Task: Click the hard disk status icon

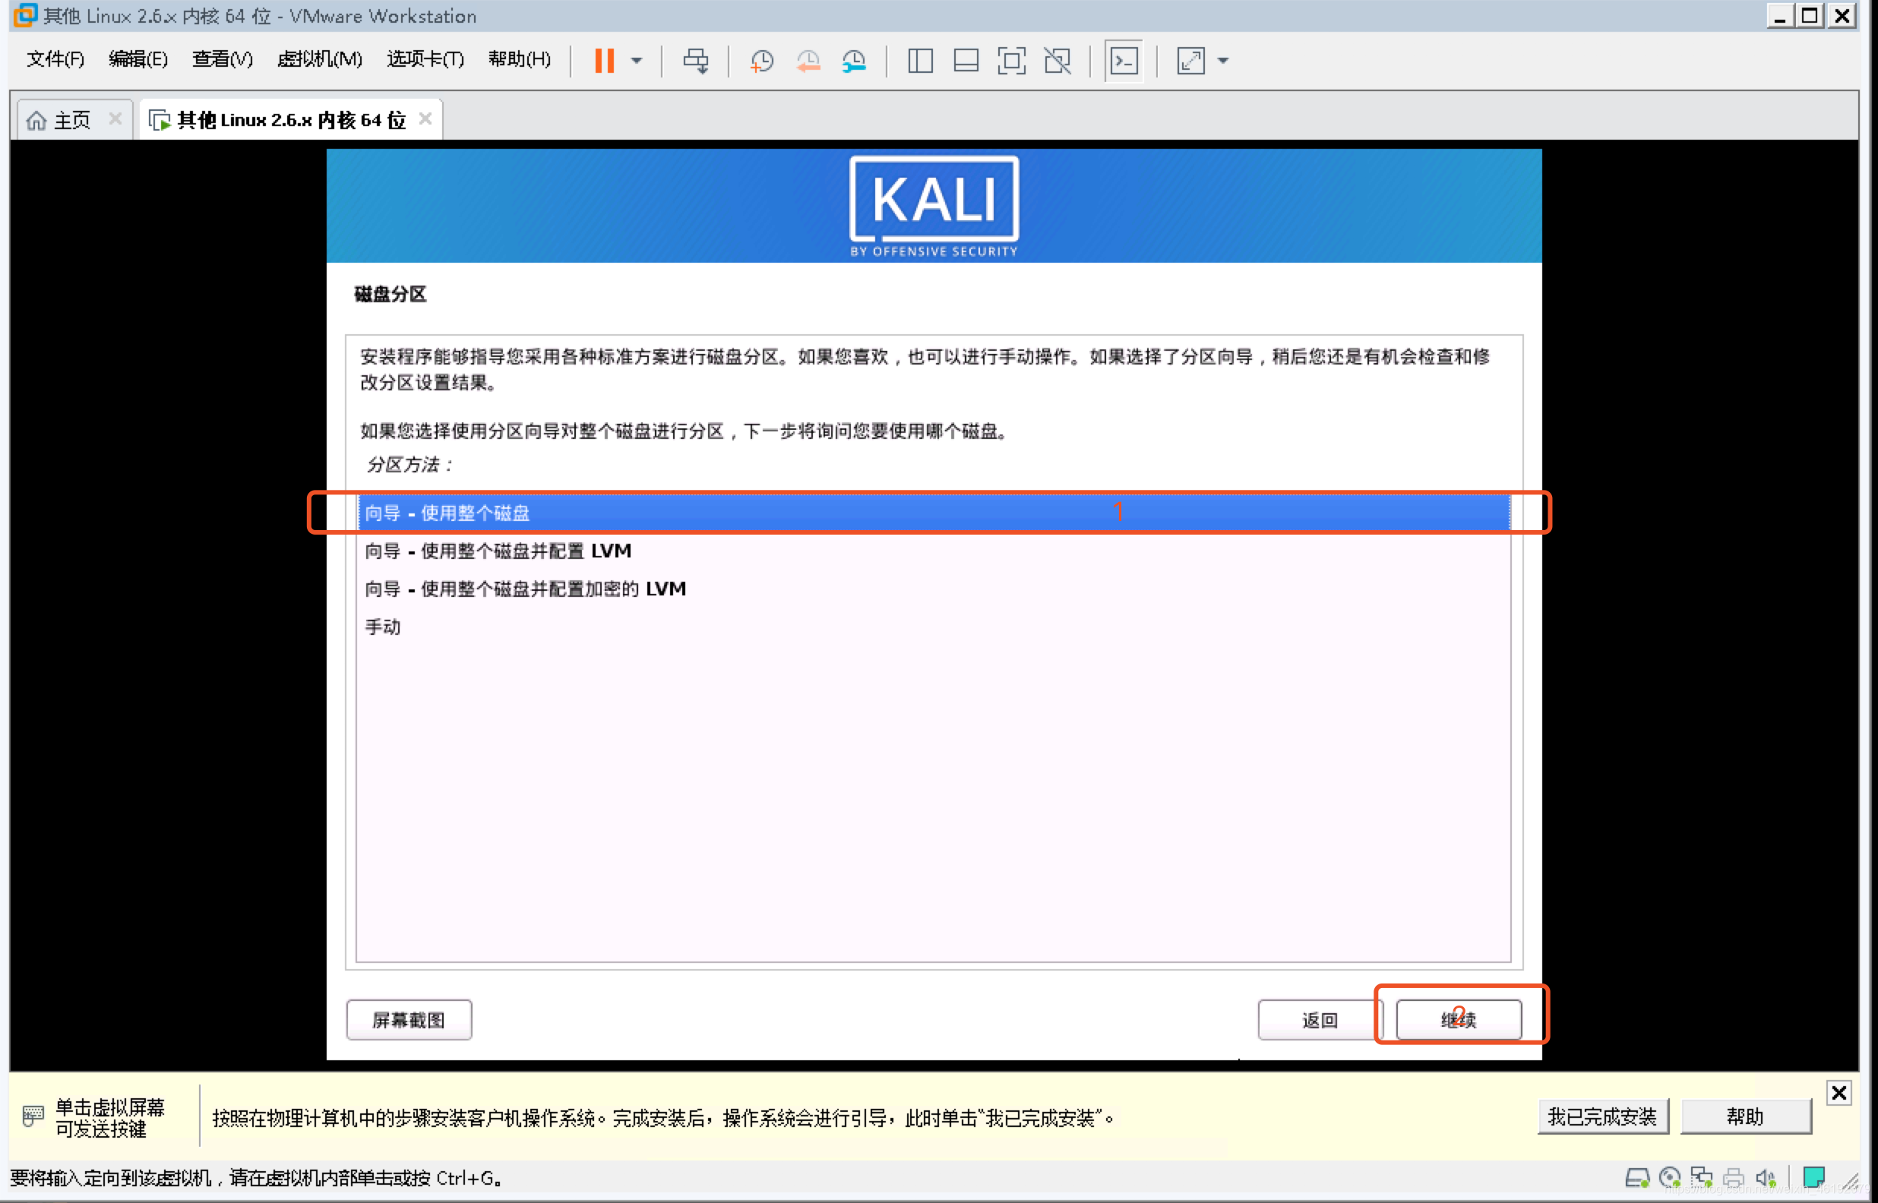Action: (x=1638, y=1177)
